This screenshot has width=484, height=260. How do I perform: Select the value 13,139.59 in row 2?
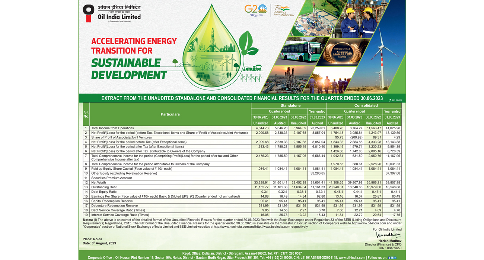coord(393,133)
